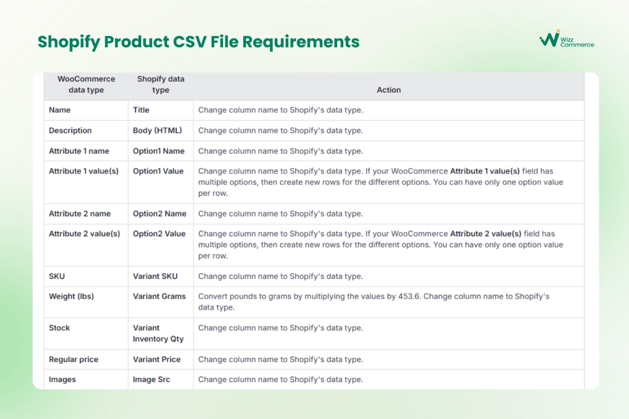Click the 'Attribute 2 value(s)' row label
Viewport: 629px width, 419px height.
pyautogui.click(x=85, y=234)
